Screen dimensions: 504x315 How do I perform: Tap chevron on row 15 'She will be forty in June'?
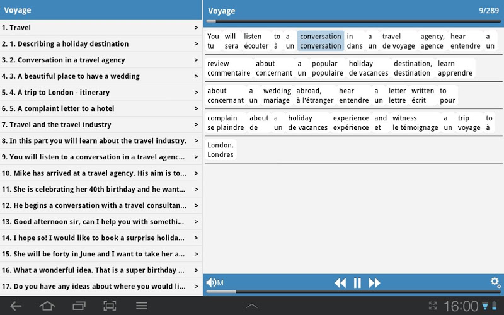[196, 254]
